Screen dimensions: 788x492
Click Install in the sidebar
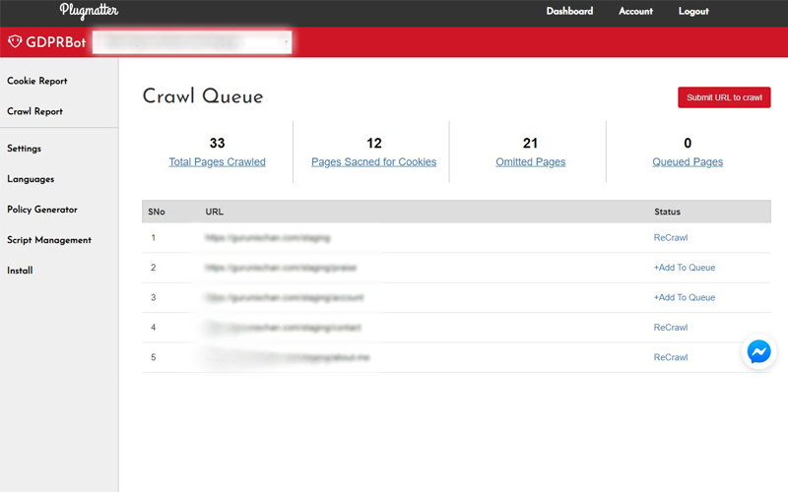point(20,271)
